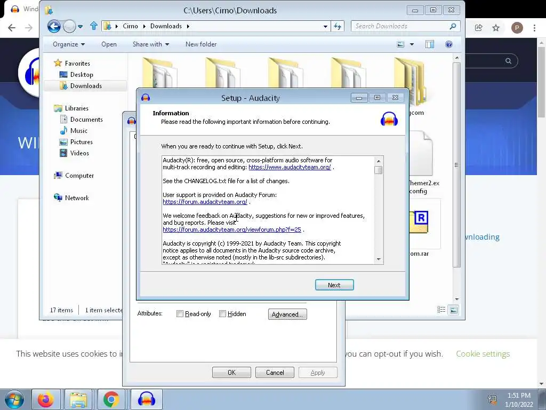Image resolution: width=546 pixels, height=410 pixels.
Task: Toggle the Explorer preview pane
Action: 430,44
